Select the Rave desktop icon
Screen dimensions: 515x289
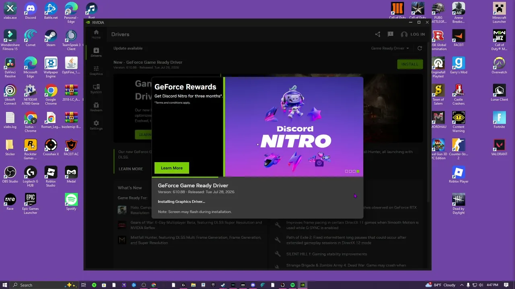pyautogui.click(x=10, y=201)
